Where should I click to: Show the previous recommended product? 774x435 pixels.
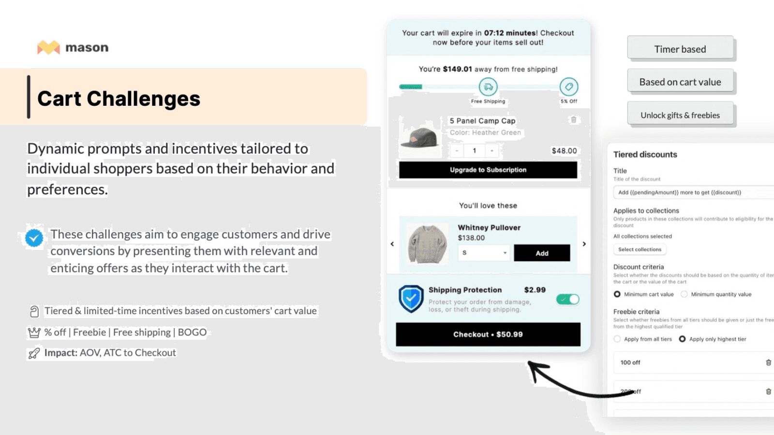point(392,244)
